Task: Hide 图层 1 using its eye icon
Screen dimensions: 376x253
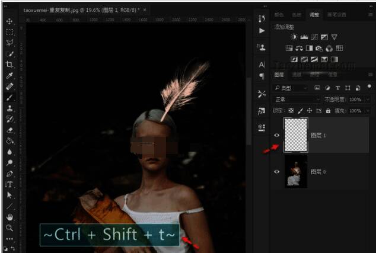Action: tap(276, 135)
